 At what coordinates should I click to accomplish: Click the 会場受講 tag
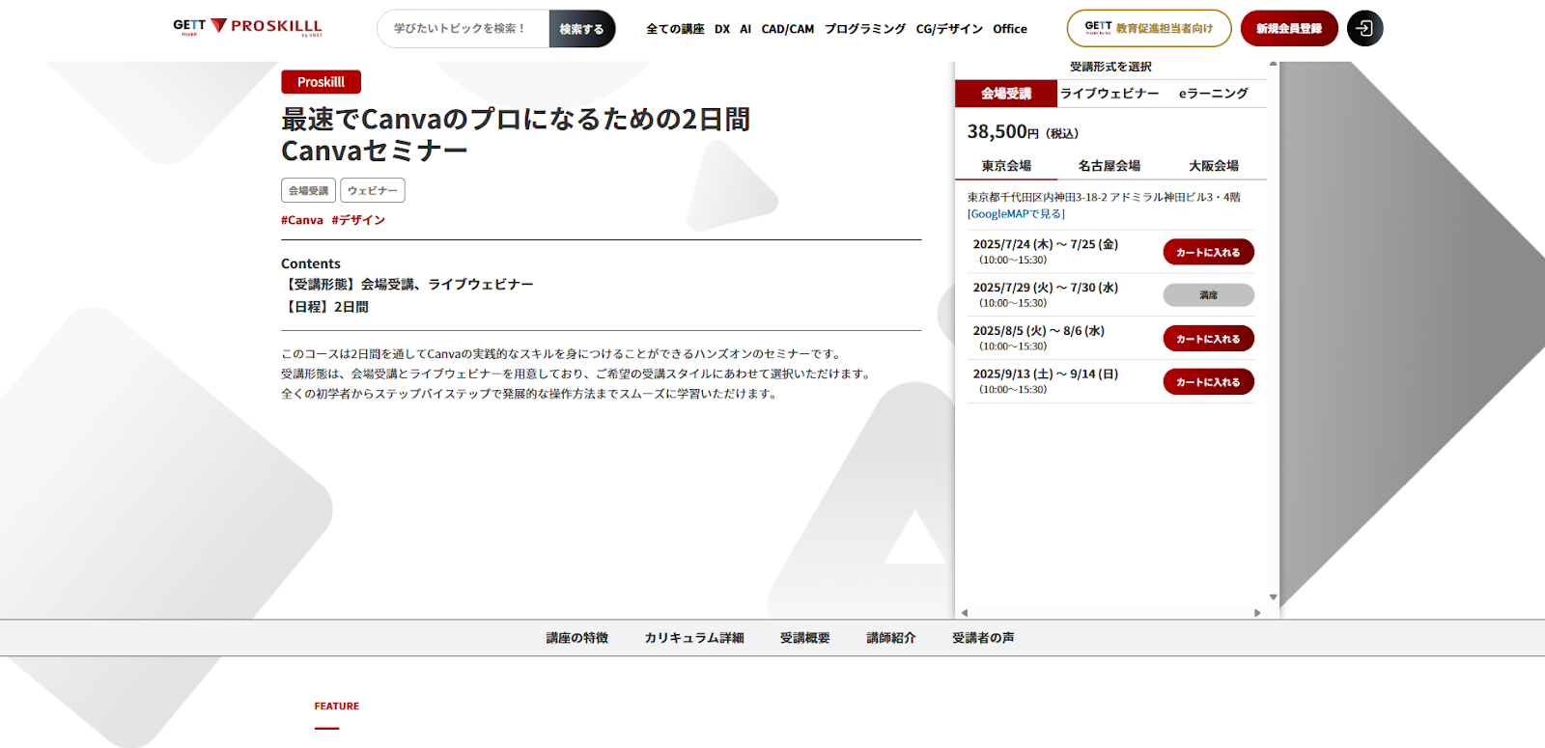click(x=308, y=190)
